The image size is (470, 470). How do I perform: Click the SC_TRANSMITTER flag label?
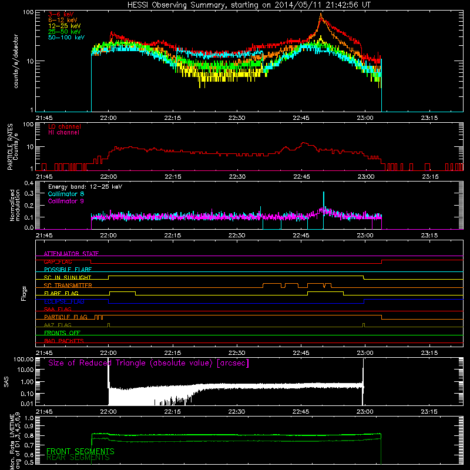(68, 286)
